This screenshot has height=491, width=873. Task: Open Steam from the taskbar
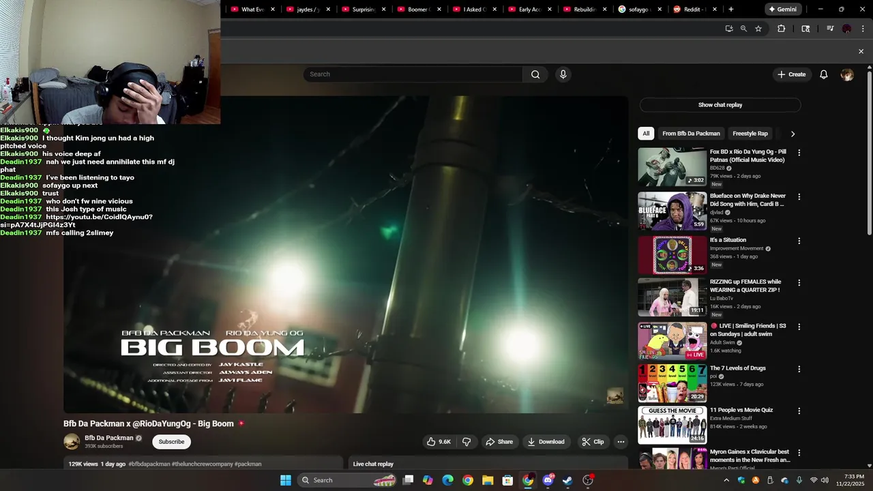[567, 480]
